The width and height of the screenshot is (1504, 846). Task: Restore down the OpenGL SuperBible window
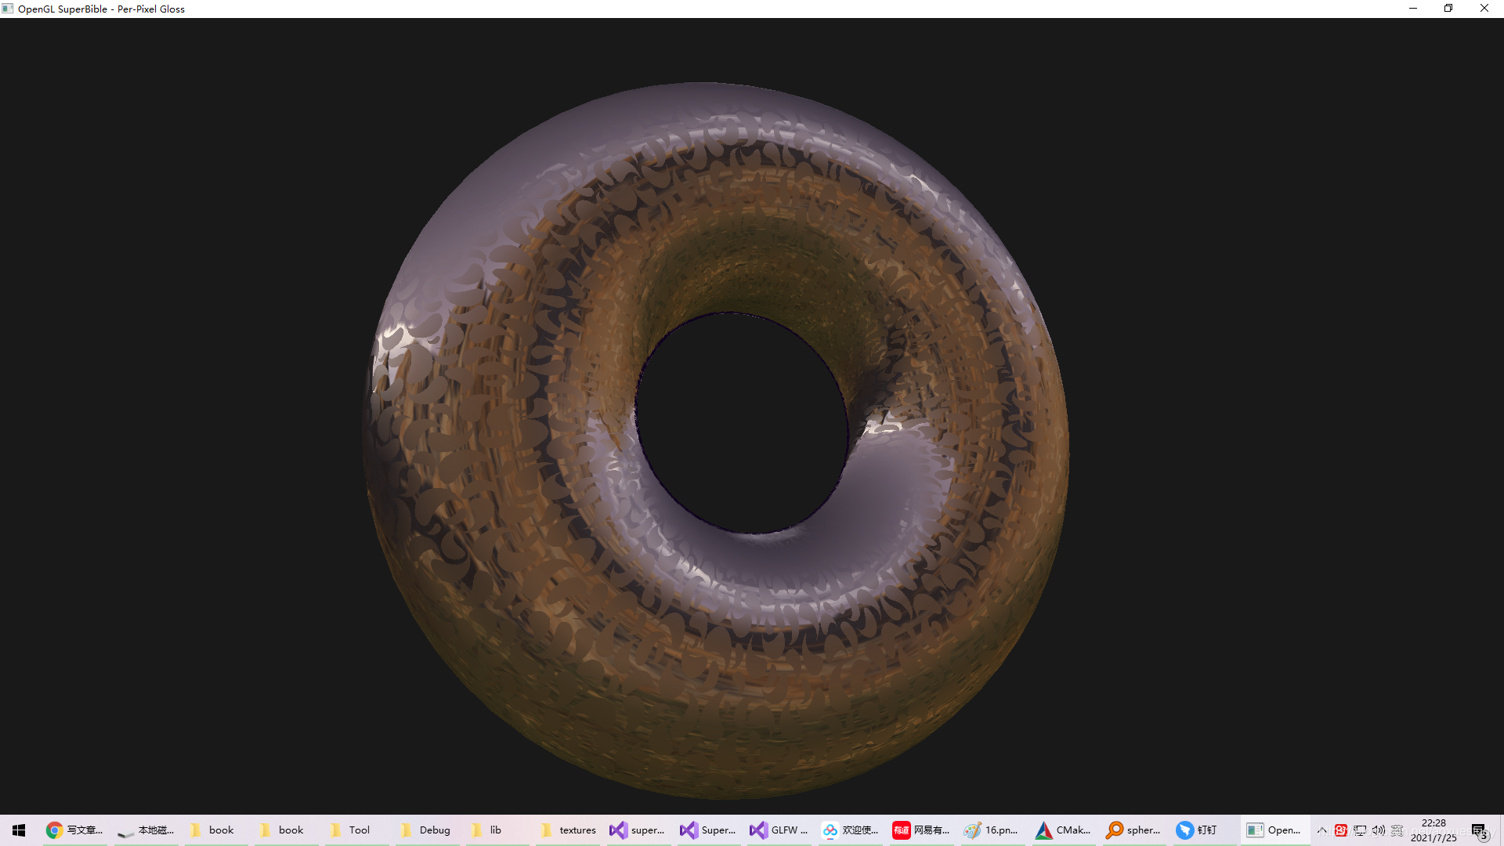[1448, 9]
